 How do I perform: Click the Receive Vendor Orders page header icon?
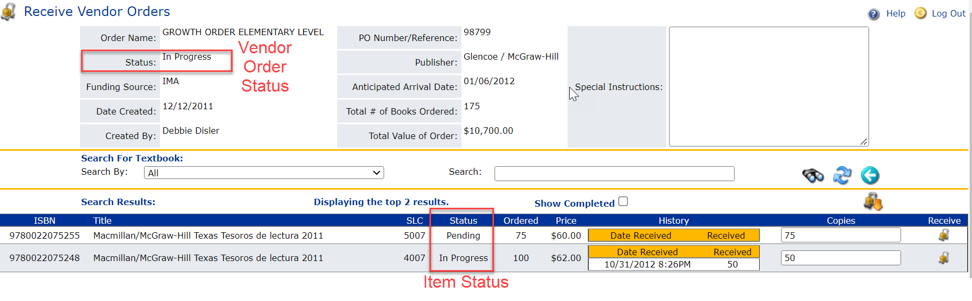9,12
